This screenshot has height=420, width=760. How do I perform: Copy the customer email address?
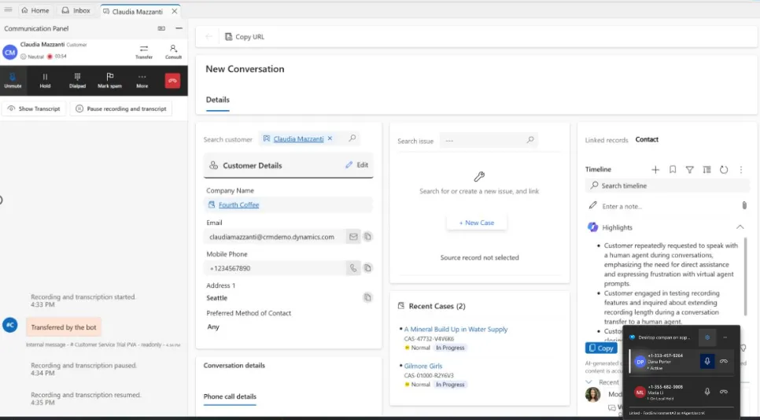click(367, 237)
